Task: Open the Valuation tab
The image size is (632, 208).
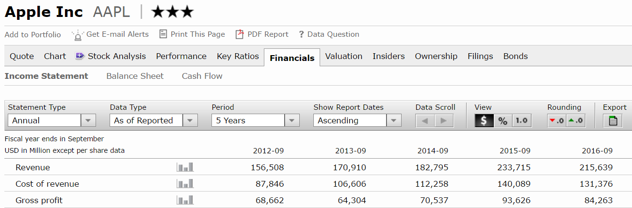Action: coord(343,56)
